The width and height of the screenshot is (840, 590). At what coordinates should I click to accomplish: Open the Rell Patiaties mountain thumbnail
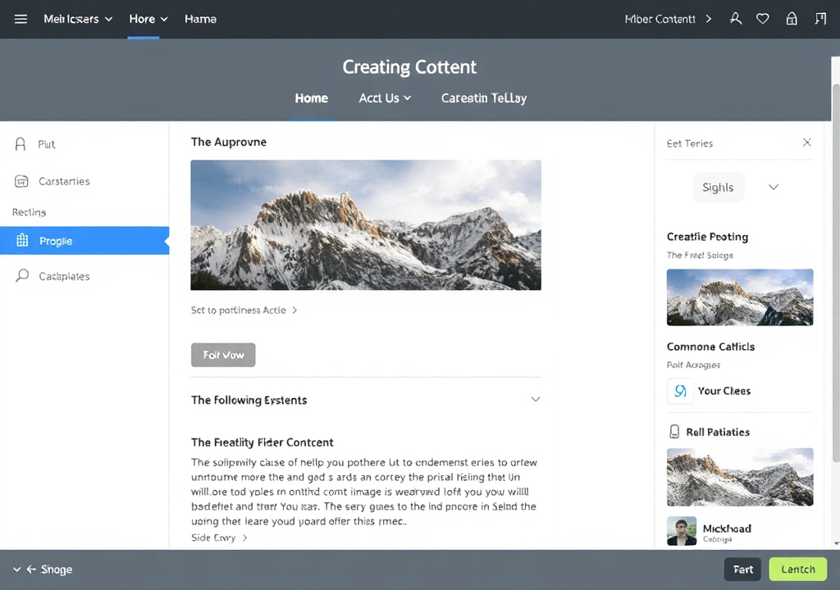pyautogui.click(x=740, y=477)
